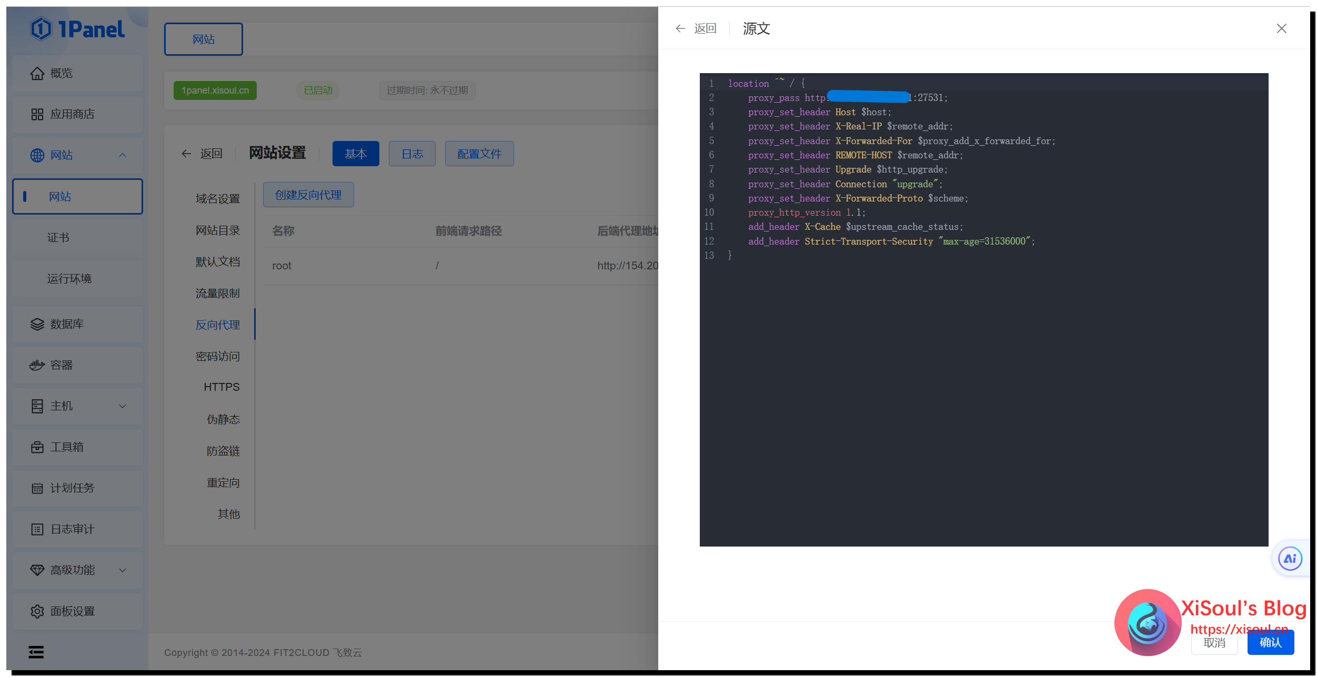The width and height of the screenshot is (1317, 677).
Task: Select 流量限制 in settings list
Action: click(217, 294)
